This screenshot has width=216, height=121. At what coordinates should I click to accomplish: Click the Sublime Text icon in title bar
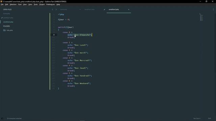pyautogui.click(x=1, y=1)
